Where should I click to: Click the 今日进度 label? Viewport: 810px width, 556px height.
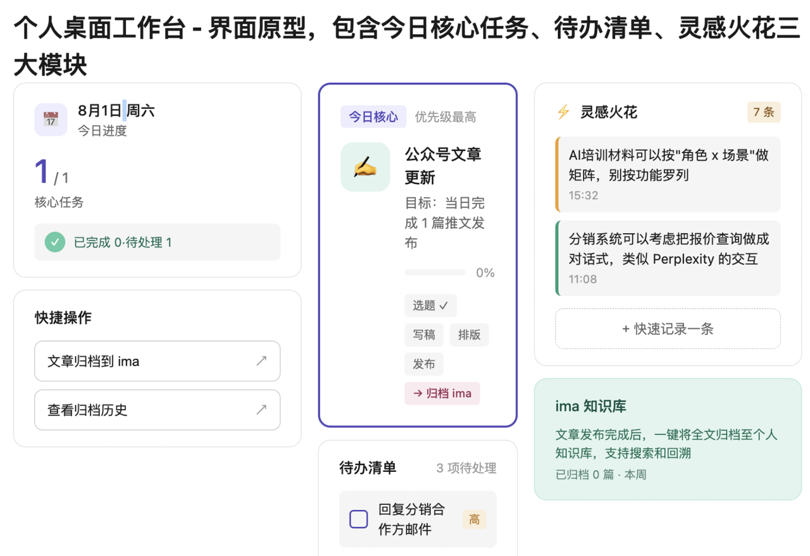[x=103, y=131]
